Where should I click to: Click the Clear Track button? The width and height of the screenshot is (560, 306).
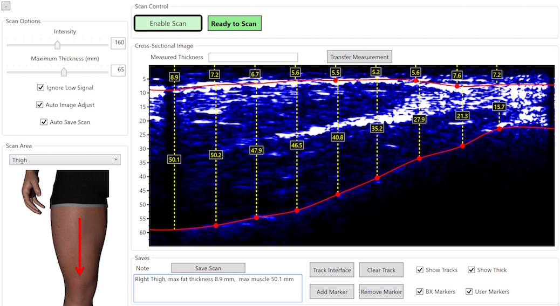pos(381,270)
